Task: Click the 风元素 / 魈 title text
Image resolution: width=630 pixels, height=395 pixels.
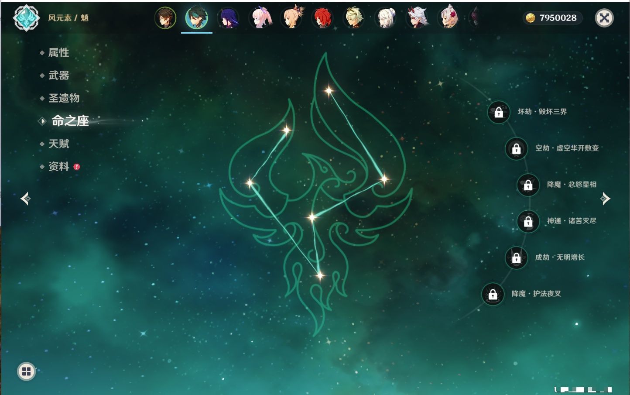Action: [68, 18]
